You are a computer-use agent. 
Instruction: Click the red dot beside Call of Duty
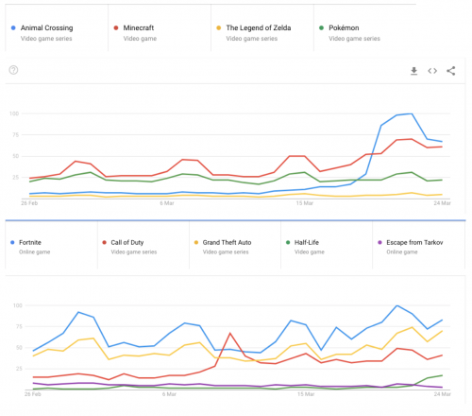point(104,242)
